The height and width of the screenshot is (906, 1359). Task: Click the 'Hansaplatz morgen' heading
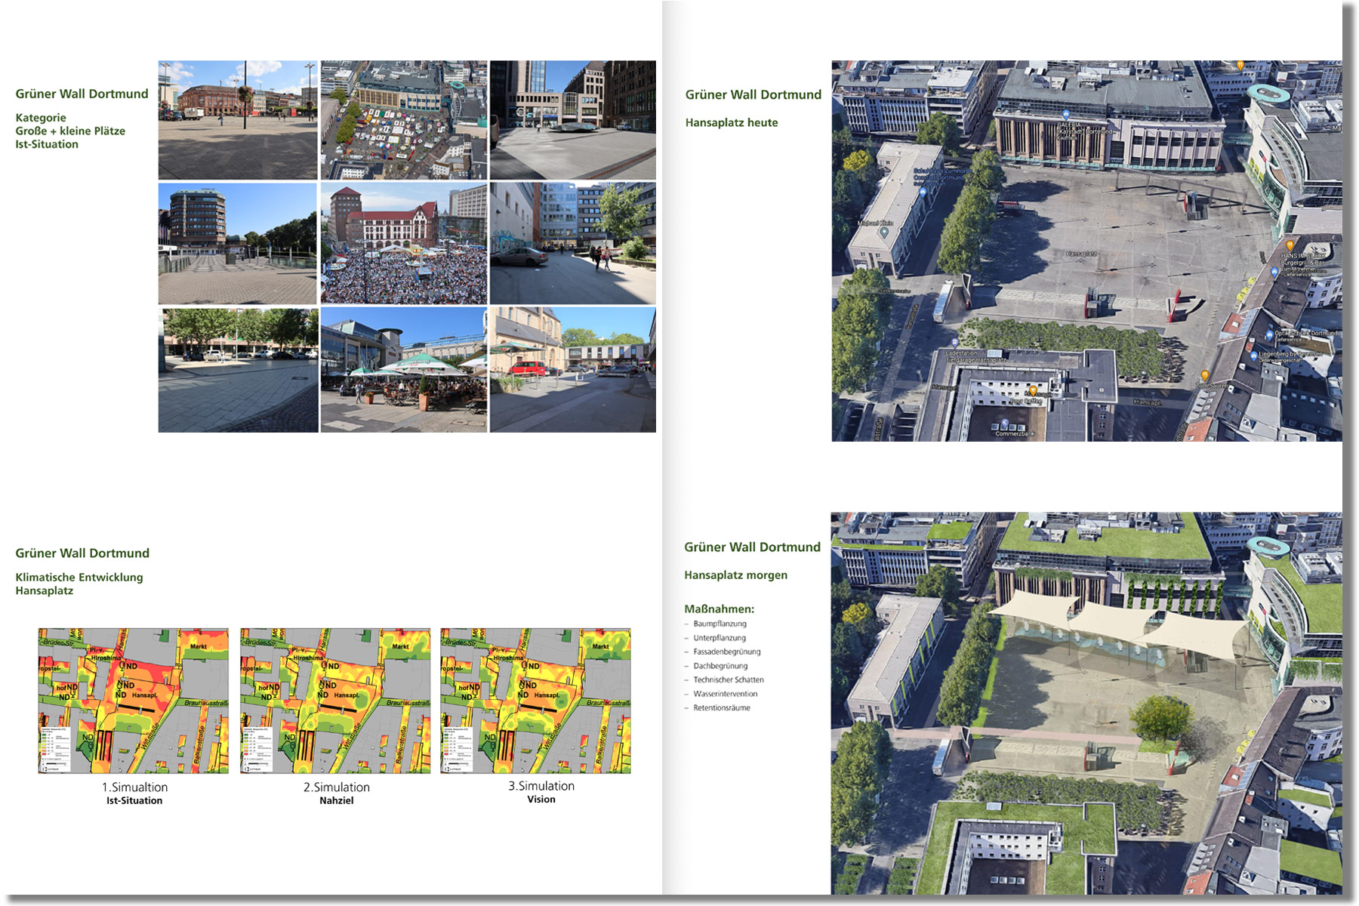[x=735, y=575]
